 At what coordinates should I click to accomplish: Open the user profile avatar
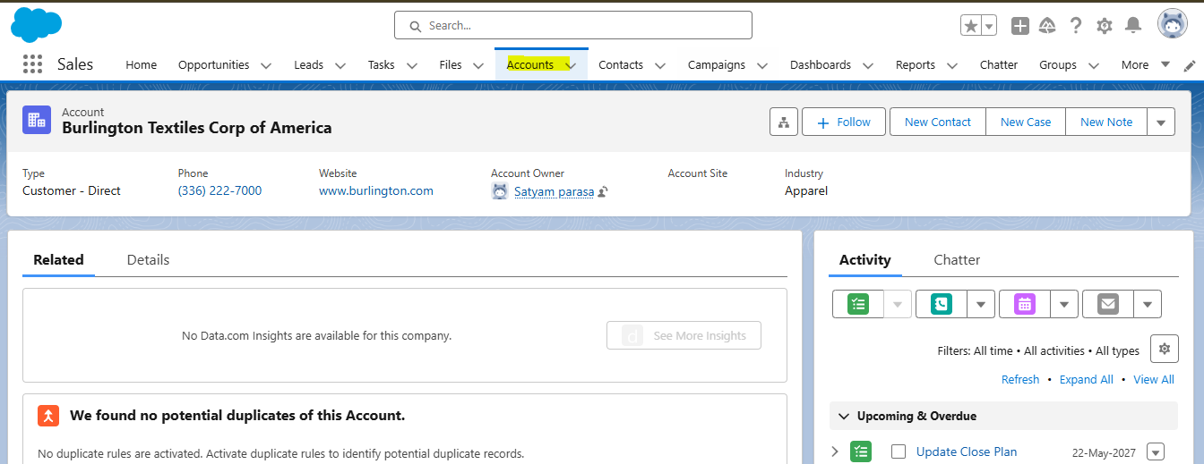(x=1173, y=24)
